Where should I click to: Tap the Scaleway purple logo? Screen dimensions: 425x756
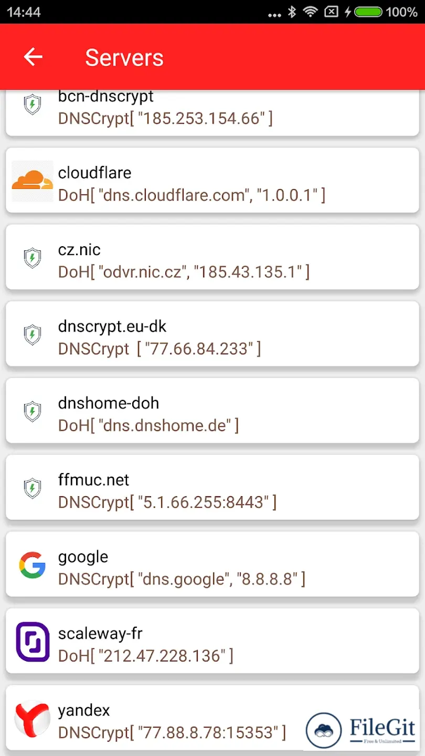coord(33,642)
